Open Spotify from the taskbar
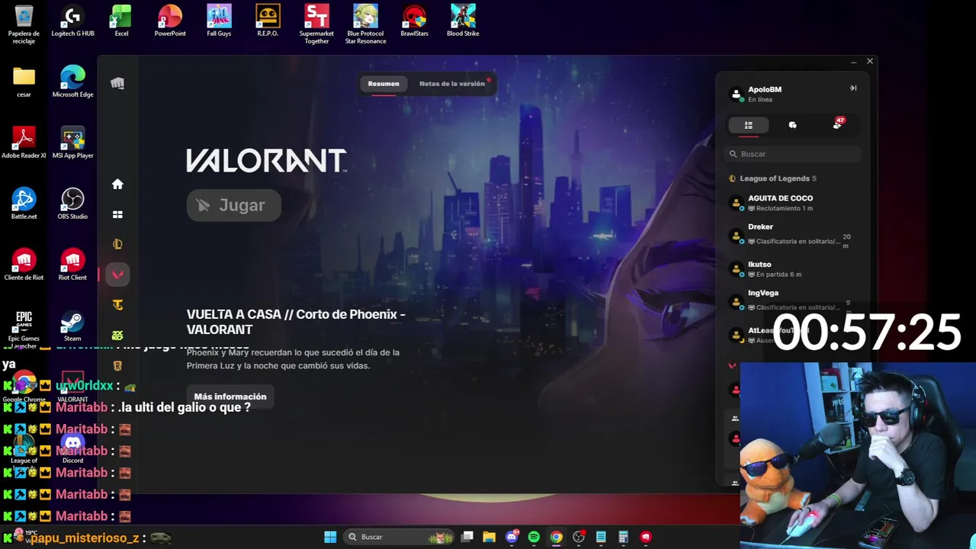The height and width of the screenshot is (549, 976). point(534,537)
